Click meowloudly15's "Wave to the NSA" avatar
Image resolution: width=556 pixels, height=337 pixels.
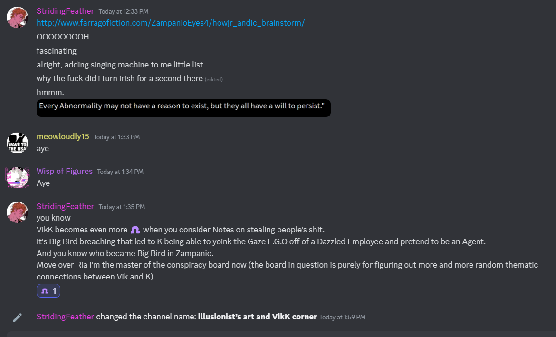(17, 143)
